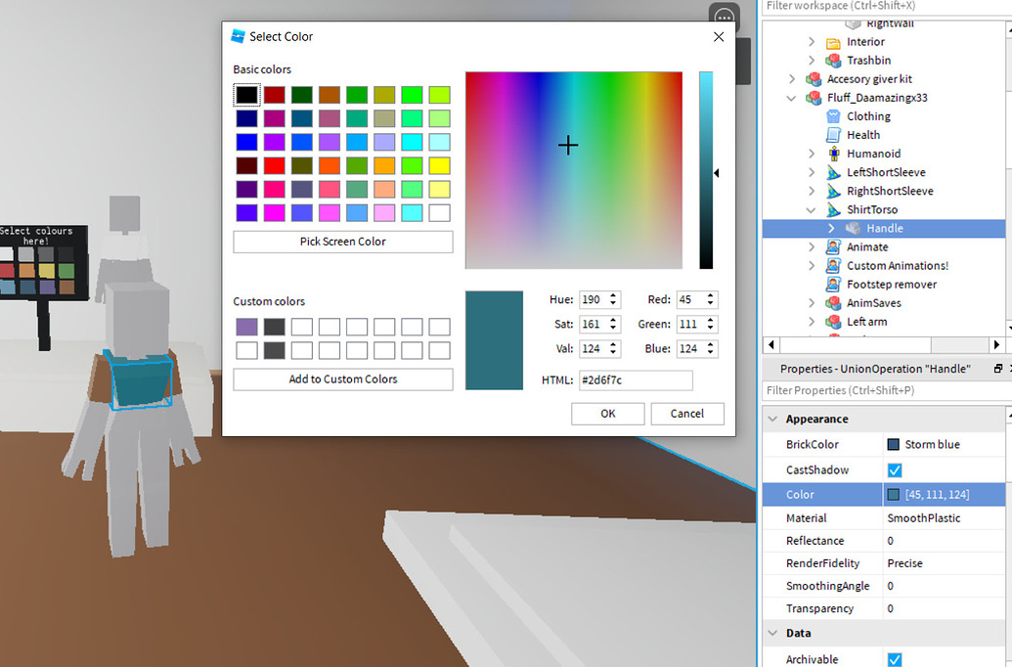Edit the HTML color code field
Screen dimensions: 1012x667
[636, 379]
